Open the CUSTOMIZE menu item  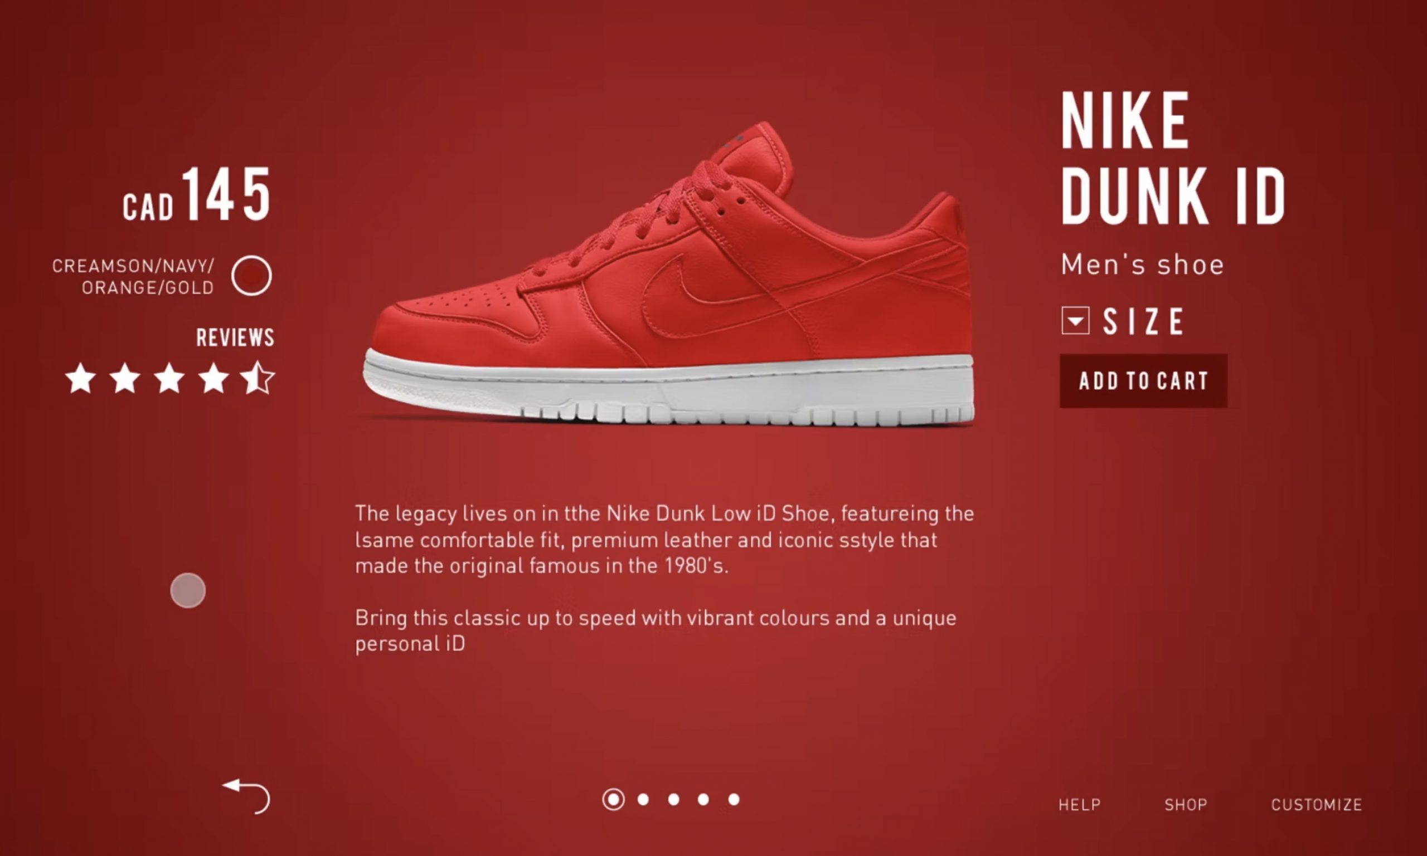click(1317, 805)
